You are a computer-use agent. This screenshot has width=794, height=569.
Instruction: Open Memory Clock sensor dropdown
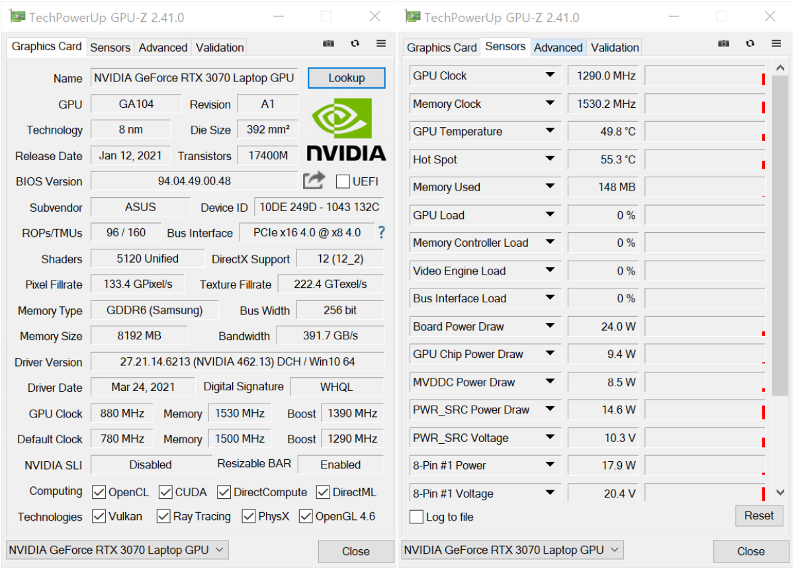(550, 104)
